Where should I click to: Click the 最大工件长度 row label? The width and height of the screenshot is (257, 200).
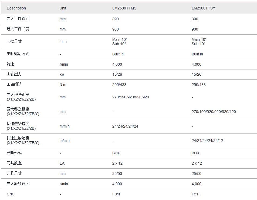point(18,29)
